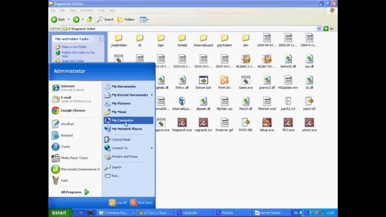Open WordPad from Start menu
Image resolution: width=386 pixels, height=217 pixels.
(63, 124)
